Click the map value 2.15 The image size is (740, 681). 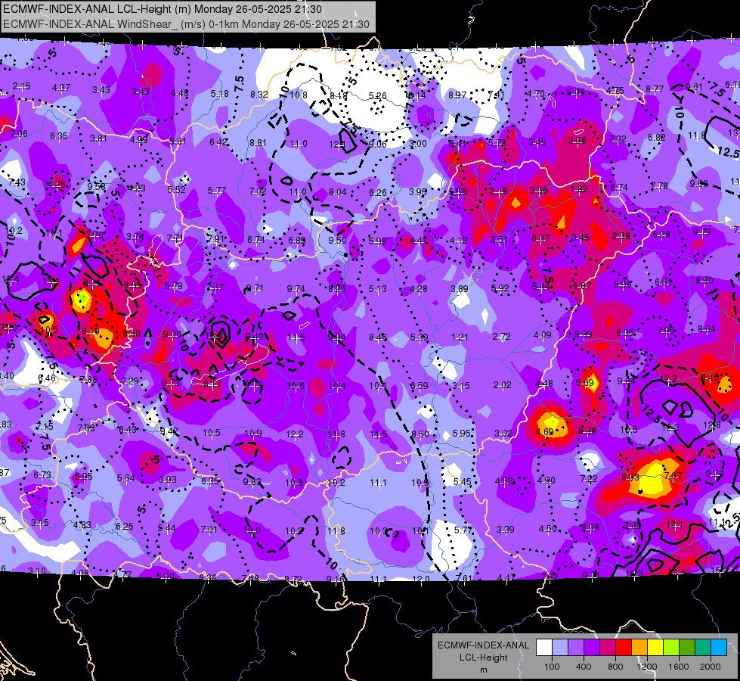pyautogui.click(x=22, y=86)
